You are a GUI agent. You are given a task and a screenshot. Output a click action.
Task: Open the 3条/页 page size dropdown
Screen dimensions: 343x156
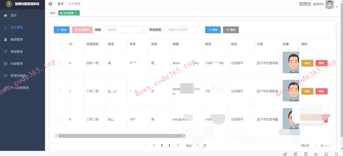[306, 146]
